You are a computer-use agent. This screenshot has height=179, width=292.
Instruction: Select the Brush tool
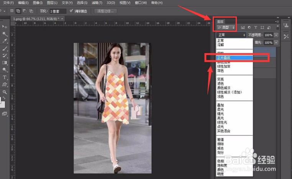[5, 49]
